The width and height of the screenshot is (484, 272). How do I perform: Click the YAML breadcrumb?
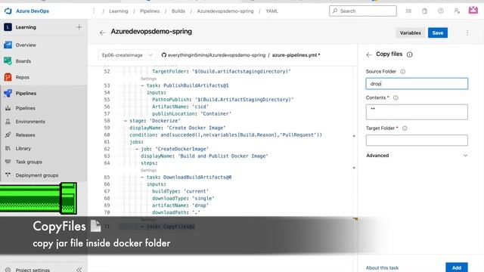(x=271, y=11)
